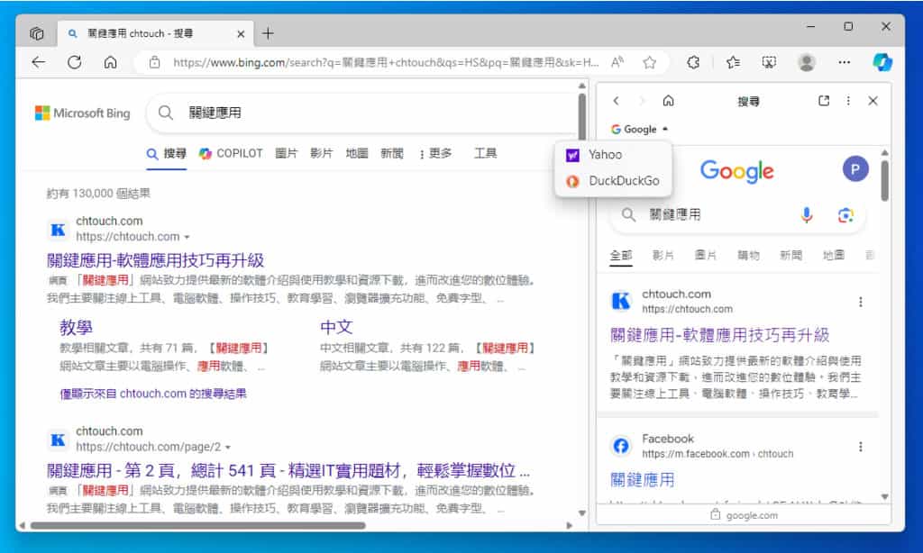Image resolution: width=923 pixels, height=553 pixels.
Task: Expand dropdown next to https://chtouch.com
Action: (187, 237)
